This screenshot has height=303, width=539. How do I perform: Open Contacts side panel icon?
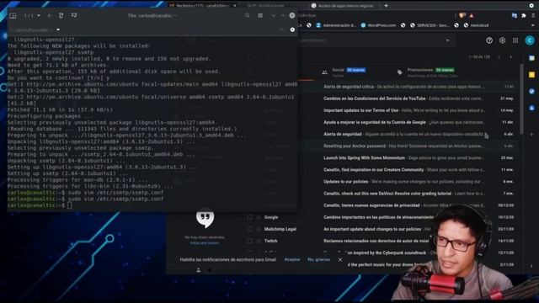(x=531, y=108)
